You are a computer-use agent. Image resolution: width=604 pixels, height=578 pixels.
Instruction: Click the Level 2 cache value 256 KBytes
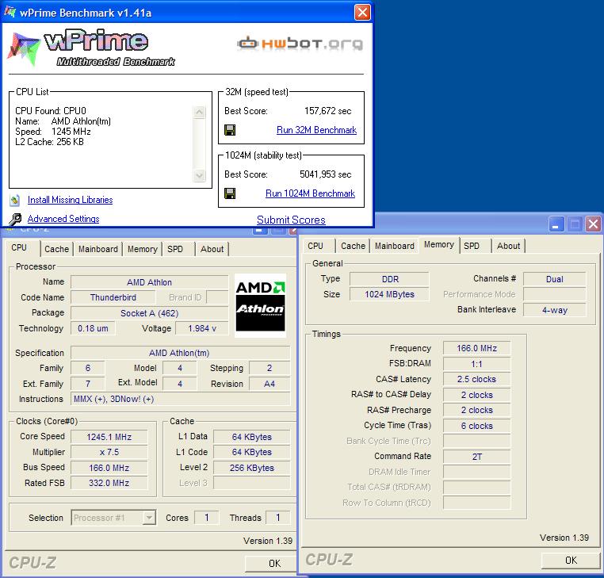tap(252, 468)
